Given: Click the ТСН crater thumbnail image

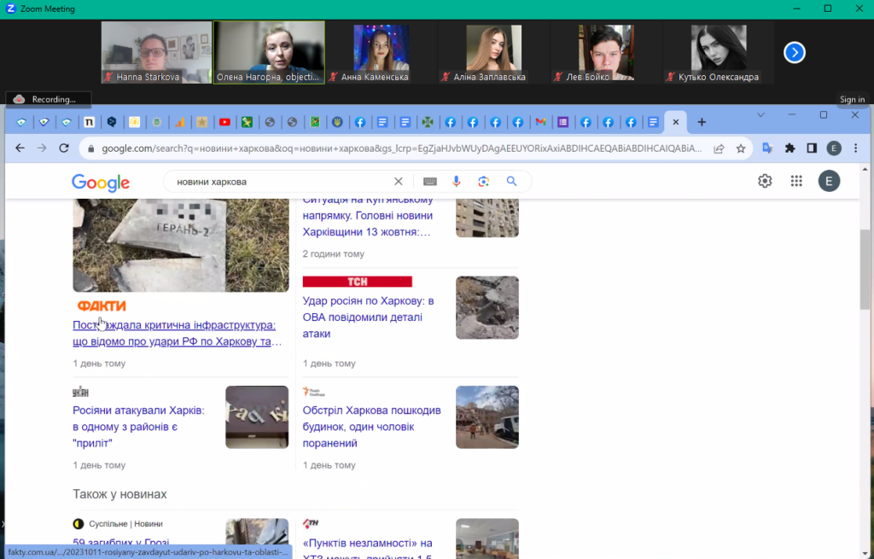Looking at the screenshot, I should 487,307.
